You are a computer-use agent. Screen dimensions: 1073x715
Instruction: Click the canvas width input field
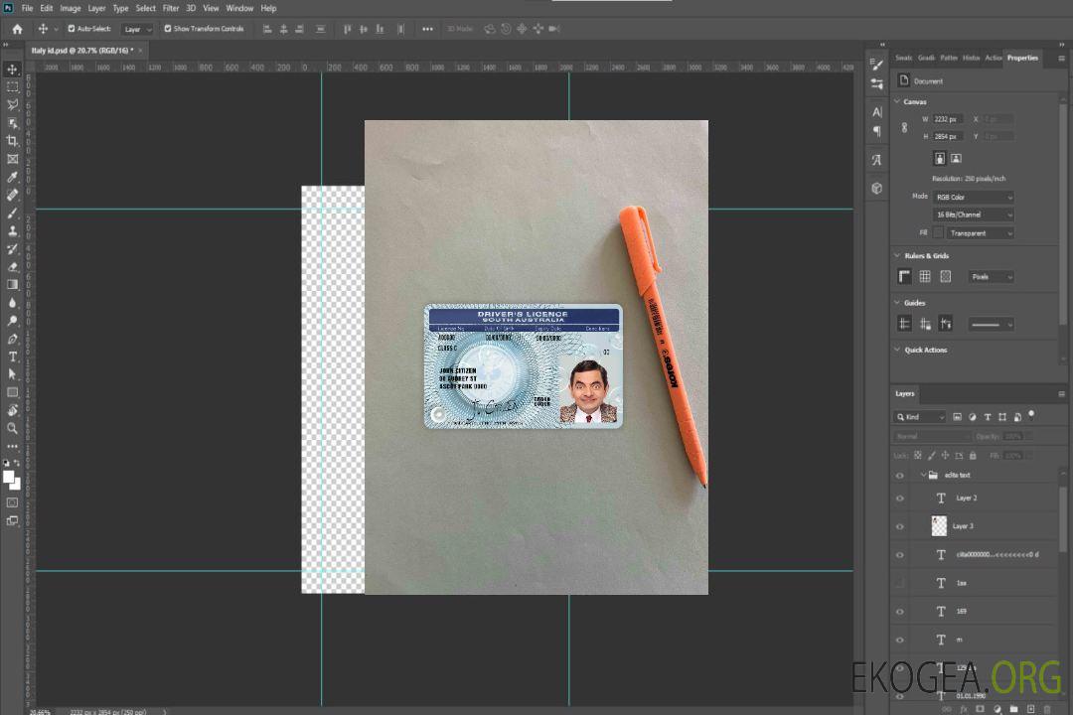coord(948,119)
